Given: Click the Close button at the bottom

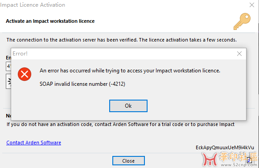Looking at the screenshot, I should pos(128,160).
